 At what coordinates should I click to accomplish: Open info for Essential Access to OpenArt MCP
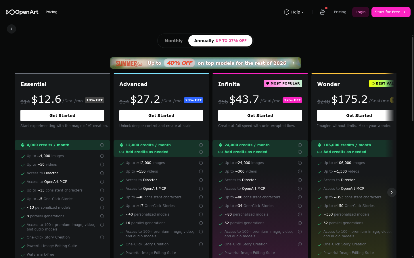[102, 182]
